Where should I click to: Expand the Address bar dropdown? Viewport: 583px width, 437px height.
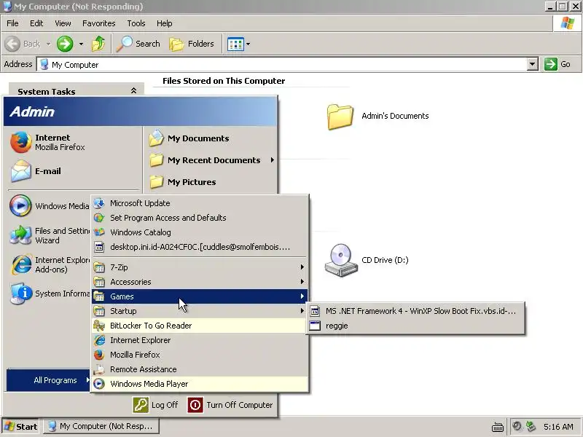point(532,64)
